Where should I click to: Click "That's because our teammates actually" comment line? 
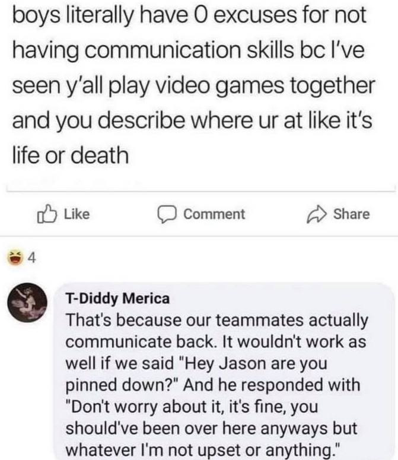point(216,321)
